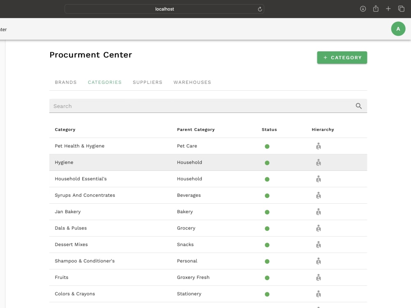
Task: Open hierarchy icon for Syrups And Concentrates
Action: coord(319,195)
